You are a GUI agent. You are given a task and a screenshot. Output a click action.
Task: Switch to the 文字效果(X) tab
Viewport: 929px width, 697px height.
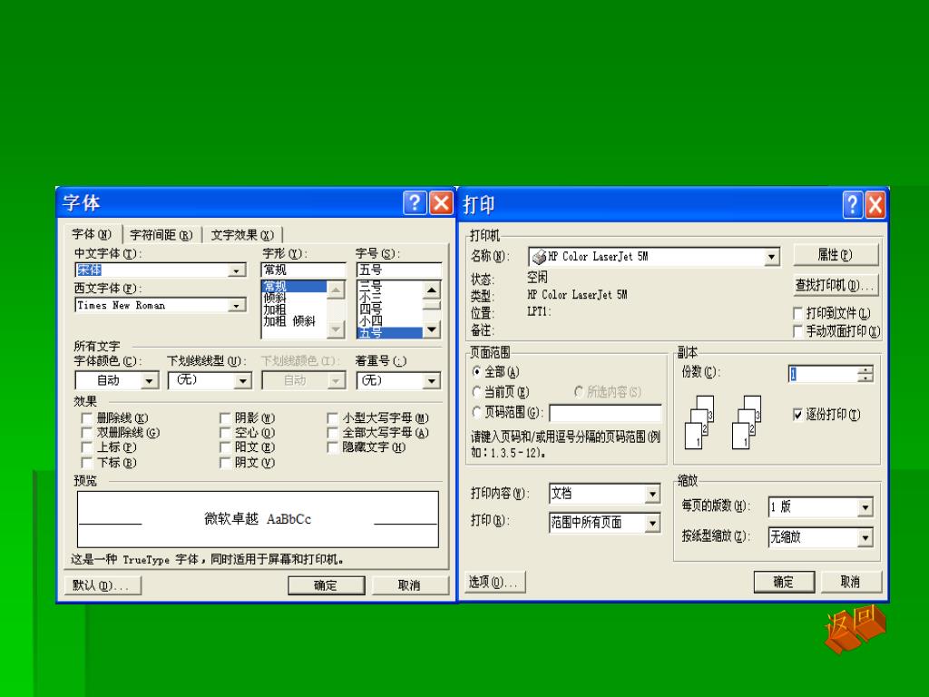(x=242, y=235)
